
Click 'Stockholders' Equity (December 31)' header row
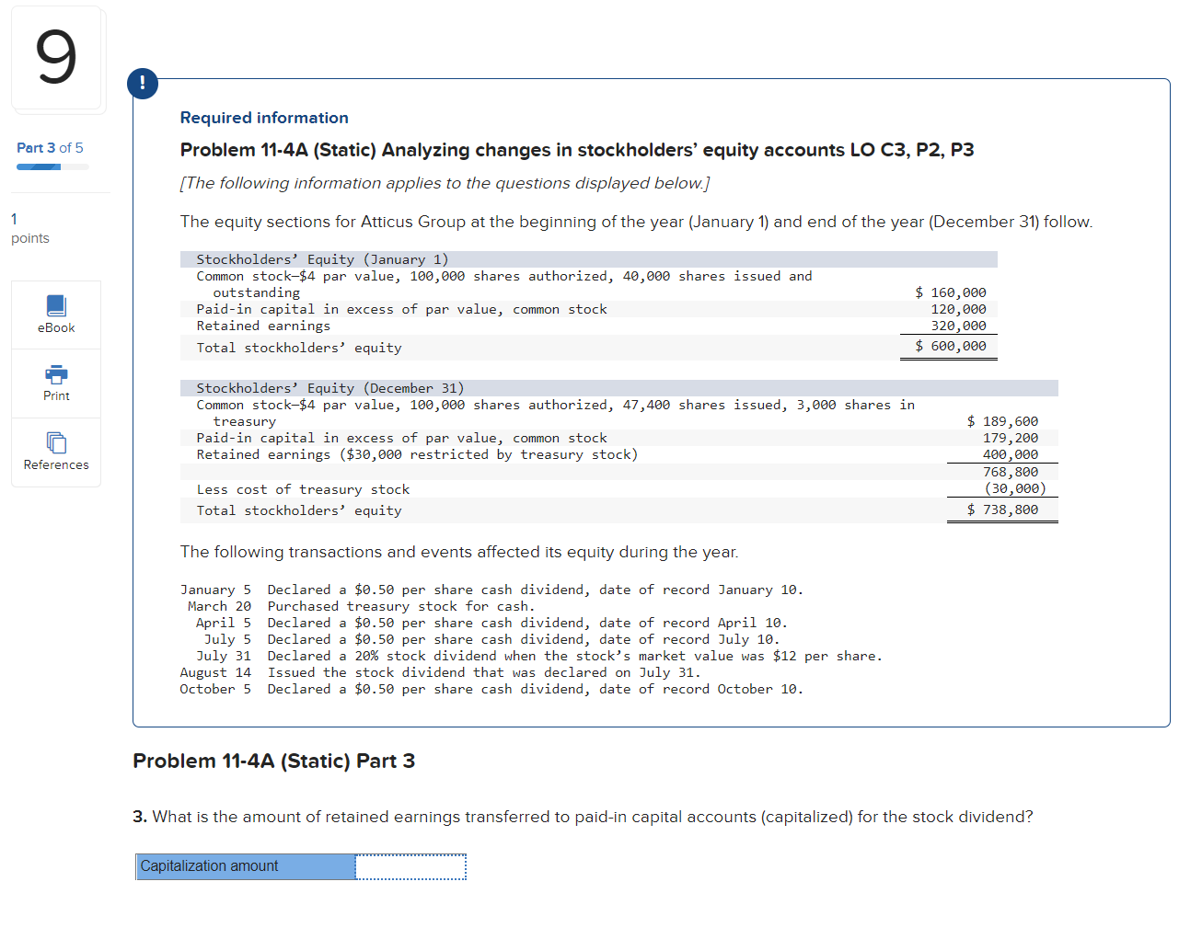[x=619, y=388]
